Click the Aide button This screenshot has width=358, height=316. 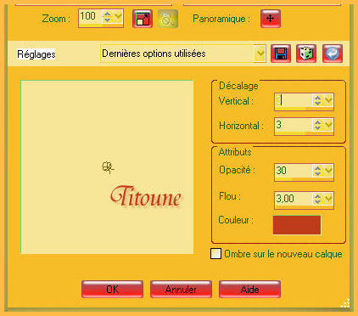249,290
